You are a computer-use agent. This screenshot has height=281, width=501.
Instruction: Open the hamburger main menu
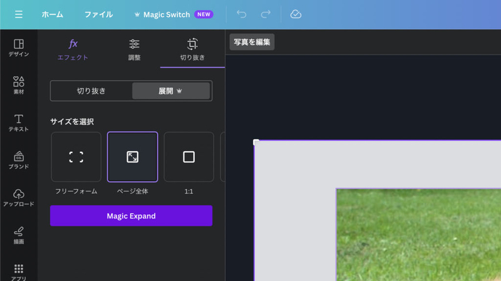tap(19, 14)
